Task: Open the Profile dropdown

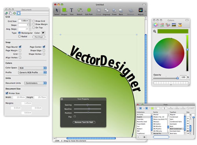Action: [32, 72]
